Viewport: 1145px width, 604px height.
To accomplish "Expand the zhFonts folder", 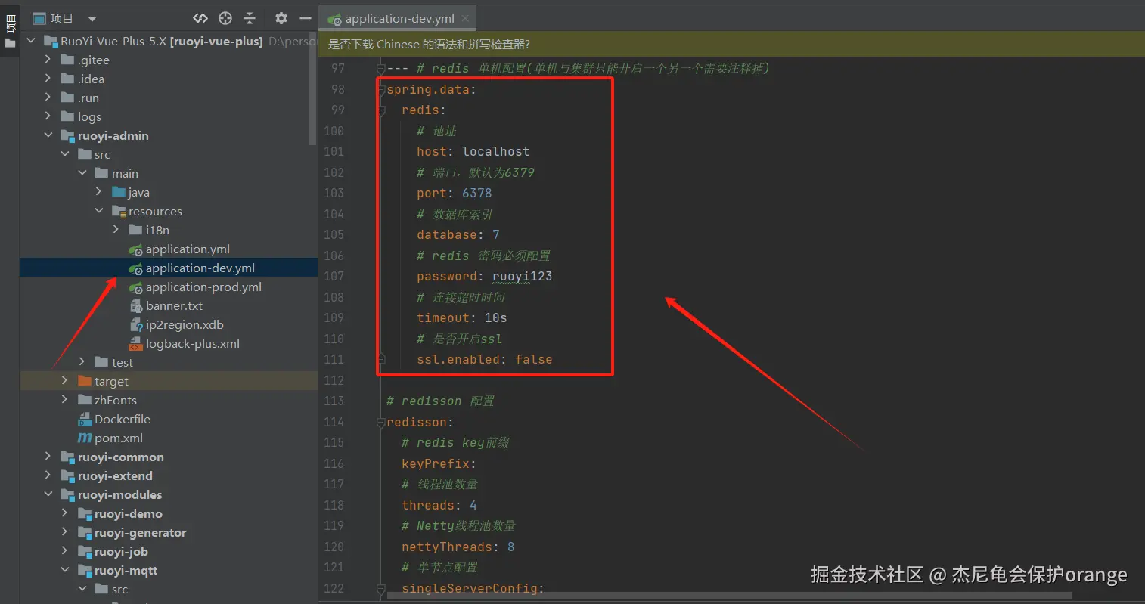I will 64,400.
